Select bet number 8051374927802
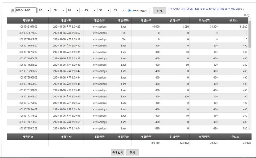 coord(28,65)
